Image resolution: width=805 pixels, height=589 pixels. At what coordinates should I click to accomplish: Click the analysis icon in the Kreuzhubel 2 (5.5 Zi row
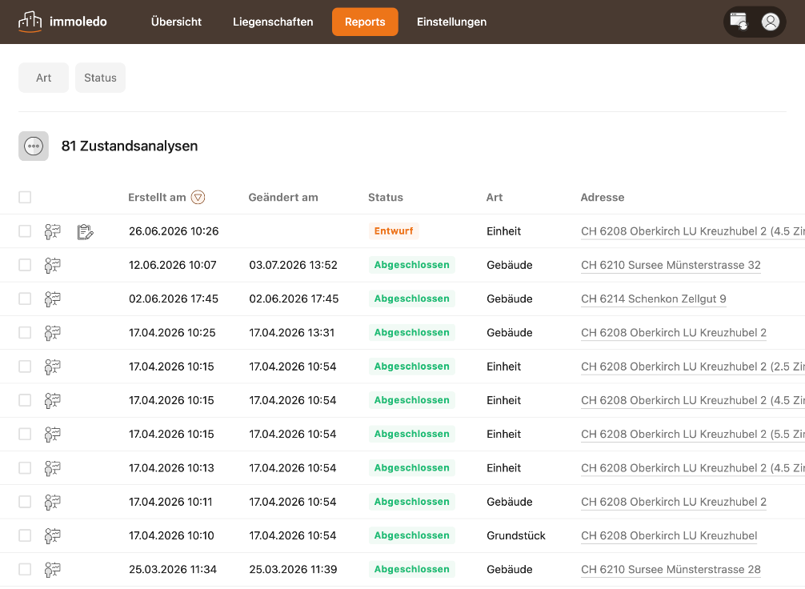(x=52, y=435)
